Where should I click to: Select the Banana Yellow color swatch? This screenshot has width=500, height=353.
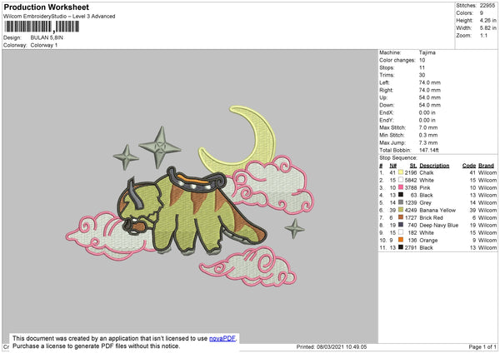[x=401, y=210]
